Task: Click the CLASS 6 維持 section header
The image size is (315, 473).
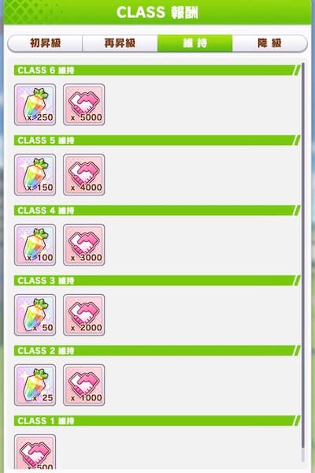Action: point(157,70)
